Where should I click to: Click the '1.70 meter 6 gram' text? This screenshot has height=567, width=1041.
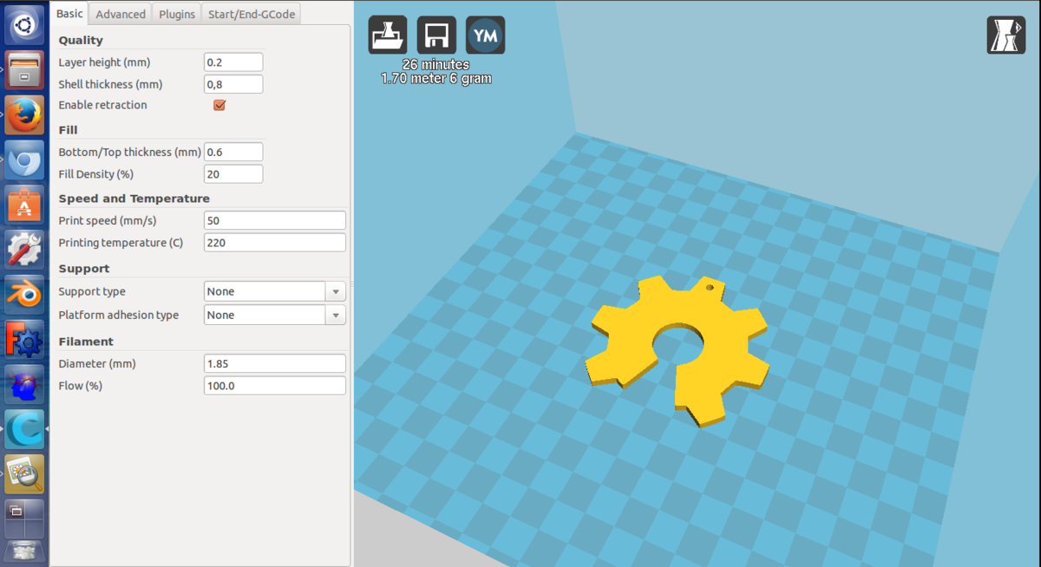[436, 79]
